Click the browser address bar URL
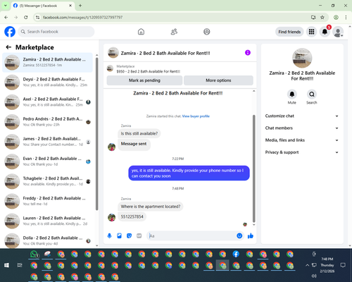The height and width of the screenshot is (282, 352). (82, 18)
